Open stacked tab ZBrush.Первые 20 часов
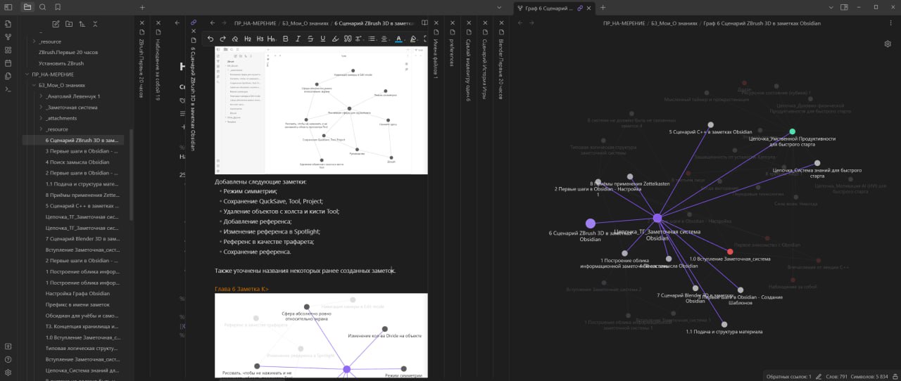 tap(141, 67)
